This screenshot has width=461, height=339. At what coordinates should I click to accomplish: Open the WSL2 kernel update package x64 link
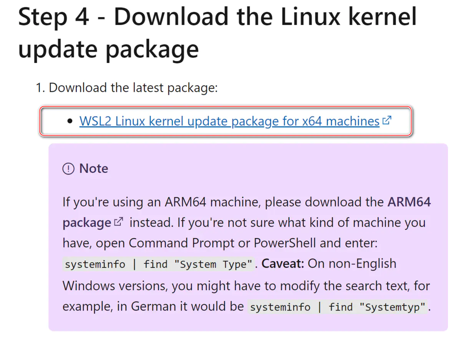[229, 121]
